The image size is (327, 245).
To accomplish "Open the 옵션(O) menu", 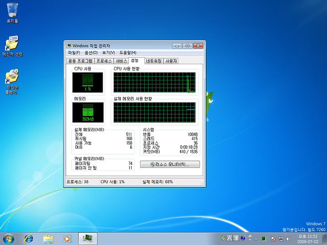I will [x=91, y=53].
